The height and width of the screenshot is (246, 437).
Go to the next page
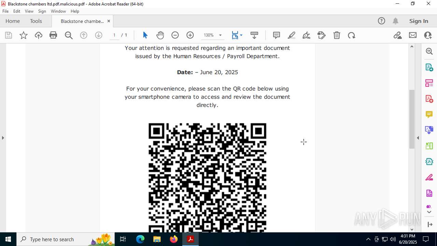99,35
